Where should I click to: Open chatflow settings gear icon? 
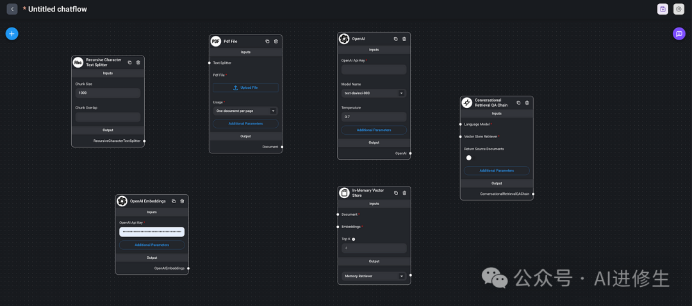click(679, 9)
